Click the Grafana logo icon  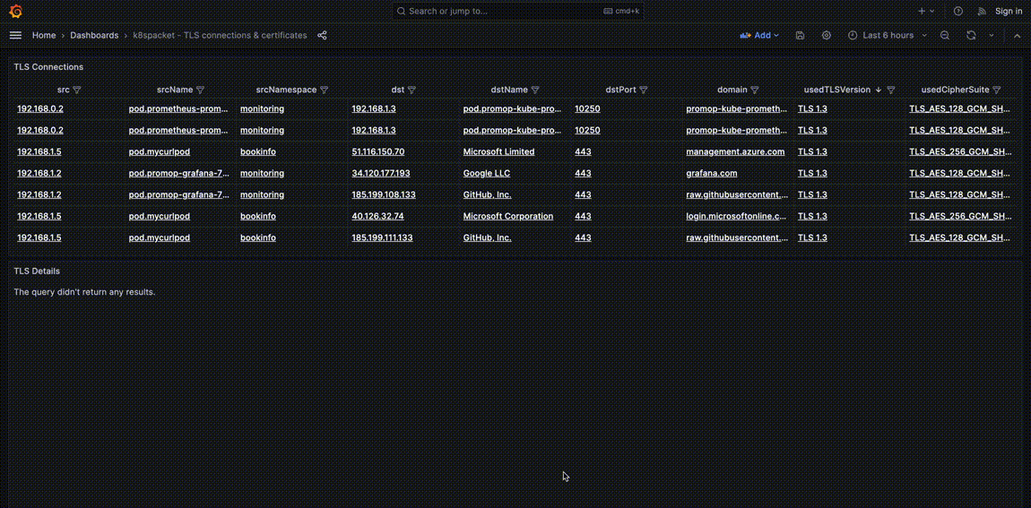coord(16,11)
